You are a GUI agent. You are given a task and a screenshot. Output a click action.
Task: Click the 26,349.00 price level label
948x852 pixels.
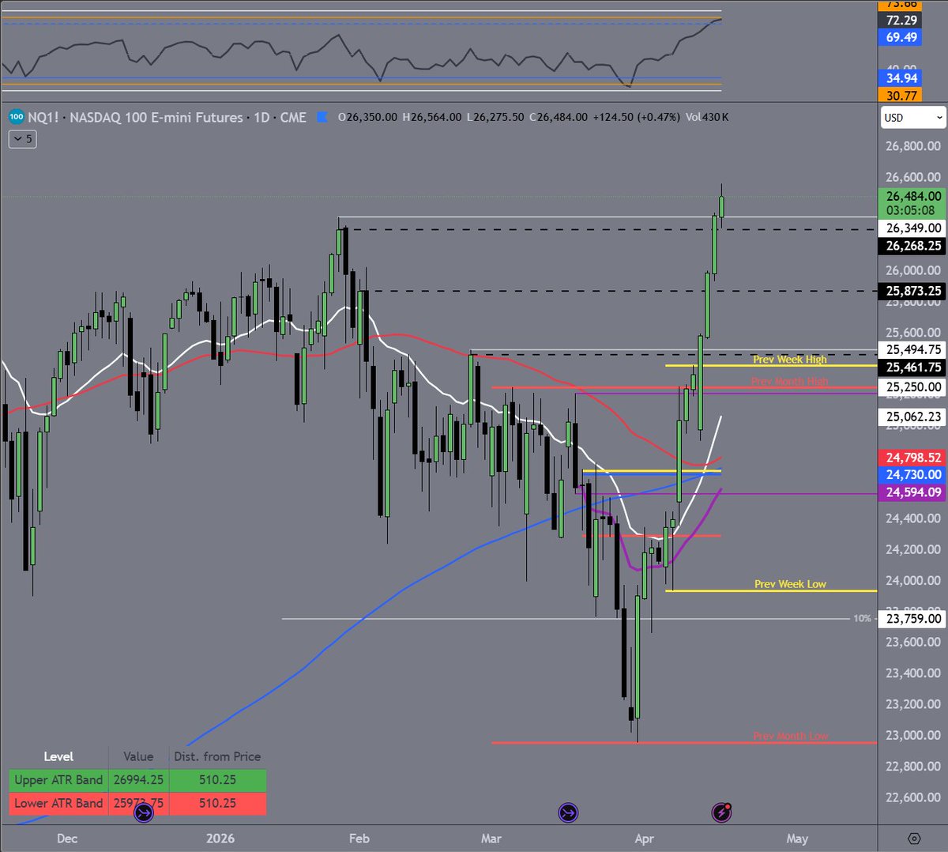pos(913,228)
